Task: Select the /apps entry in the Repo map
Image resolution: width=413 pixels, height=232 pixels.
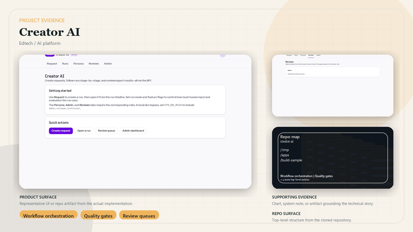Action: [x=285, y=155]
